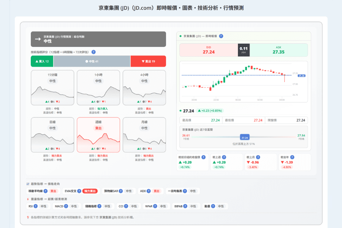This screenshot has height=228, width=342.
Task: Open help icon for RSI
Action: [36, 206]
